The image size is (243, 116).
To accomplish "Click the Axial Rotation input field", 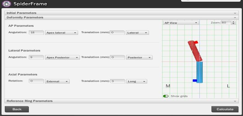I will (36, 81).
